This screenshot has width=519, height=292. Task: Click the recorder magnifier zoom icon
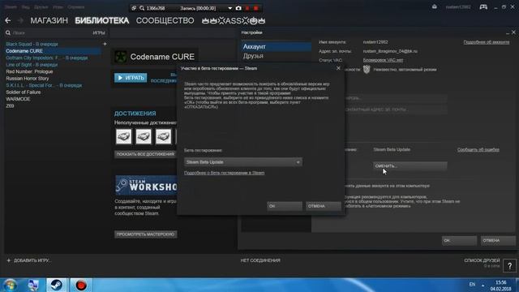click(142, 8)
